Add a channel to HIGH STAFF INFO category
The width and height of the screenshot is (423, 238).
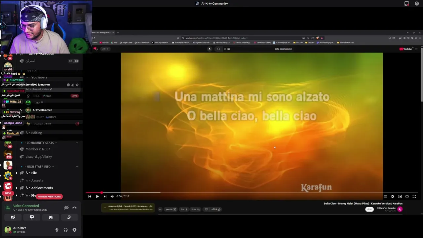click(x=77, y=167)
